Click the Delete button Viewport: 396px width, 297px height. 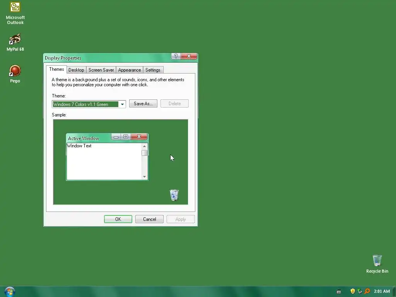(174, 104)
